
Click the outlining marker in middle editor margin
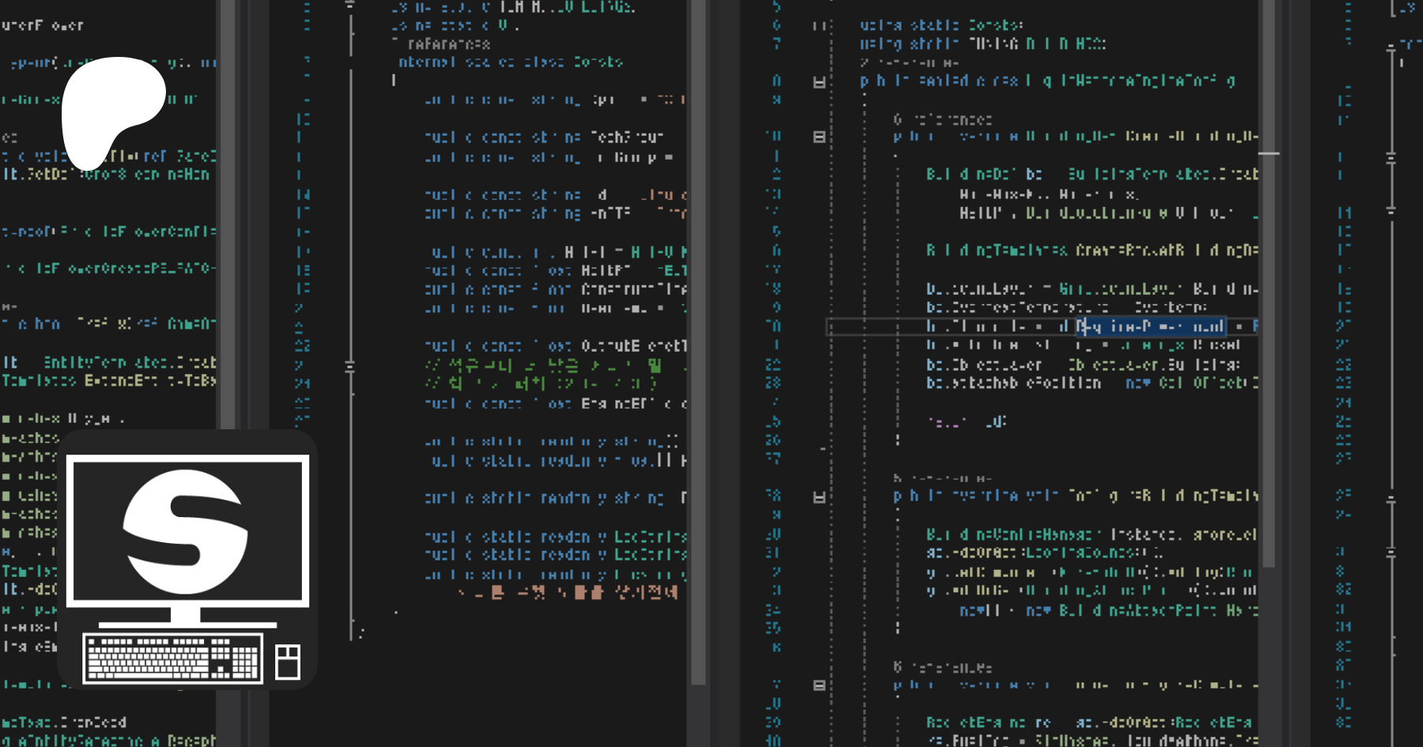(349, 367)
